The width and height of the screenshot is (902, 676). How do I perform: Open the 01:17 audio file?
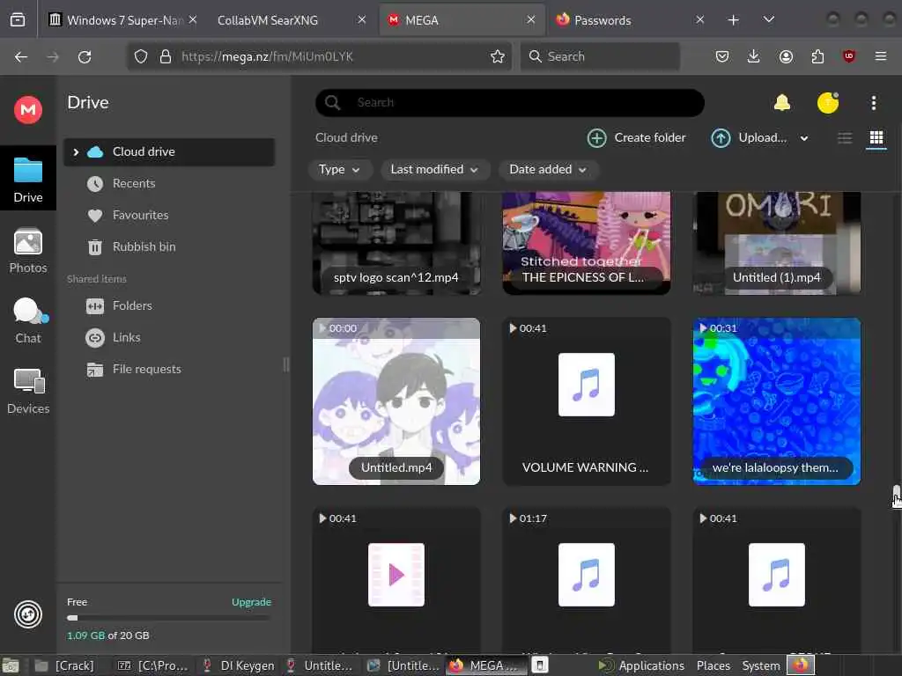[586, 579]
